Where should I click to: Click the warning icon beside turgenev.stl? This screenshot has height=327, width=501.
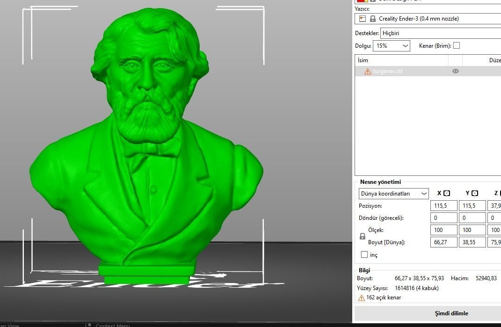[x=368, y=71]
